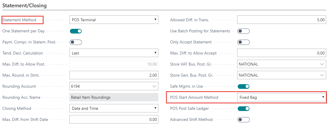The height and width of the screenshot is (127, 327).
Task: Enable Paym. Compr. in Statem. Post. switch
Action: point(76,42)
